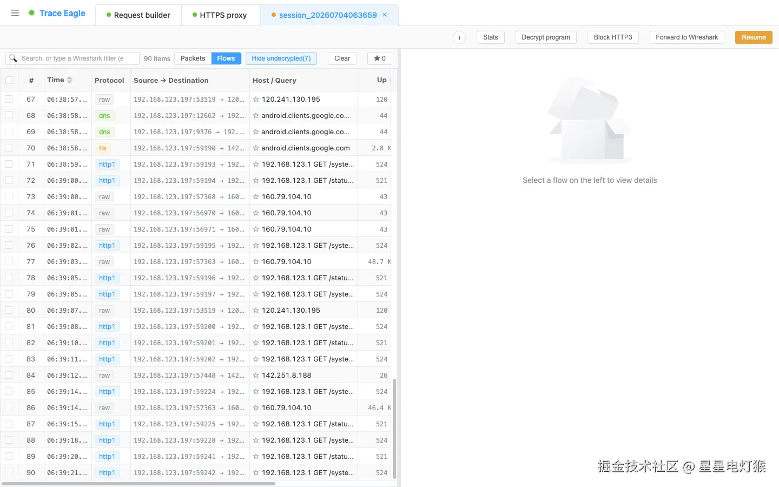This screenshot has height=487, width=779.
Task: Show starred flows counter button
Action: point(380,58)
